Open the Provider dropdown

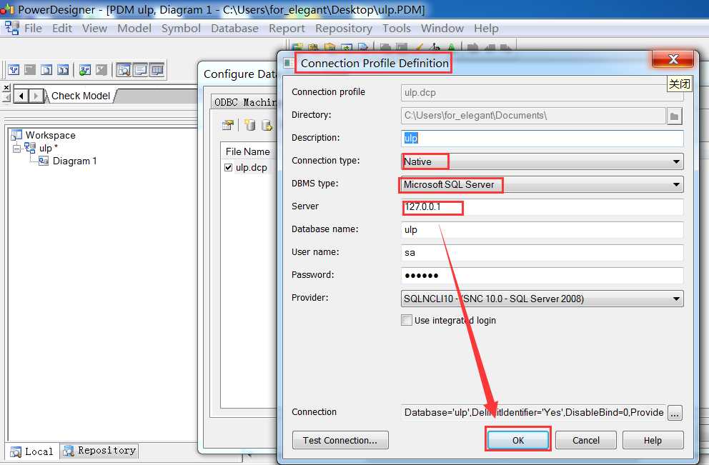pyautogui.click(x=676, y=299)
